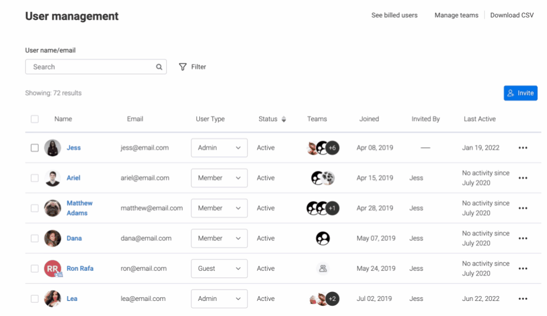Click the Invited By column header
Viewport: 547px width, 316px height.
426,119
